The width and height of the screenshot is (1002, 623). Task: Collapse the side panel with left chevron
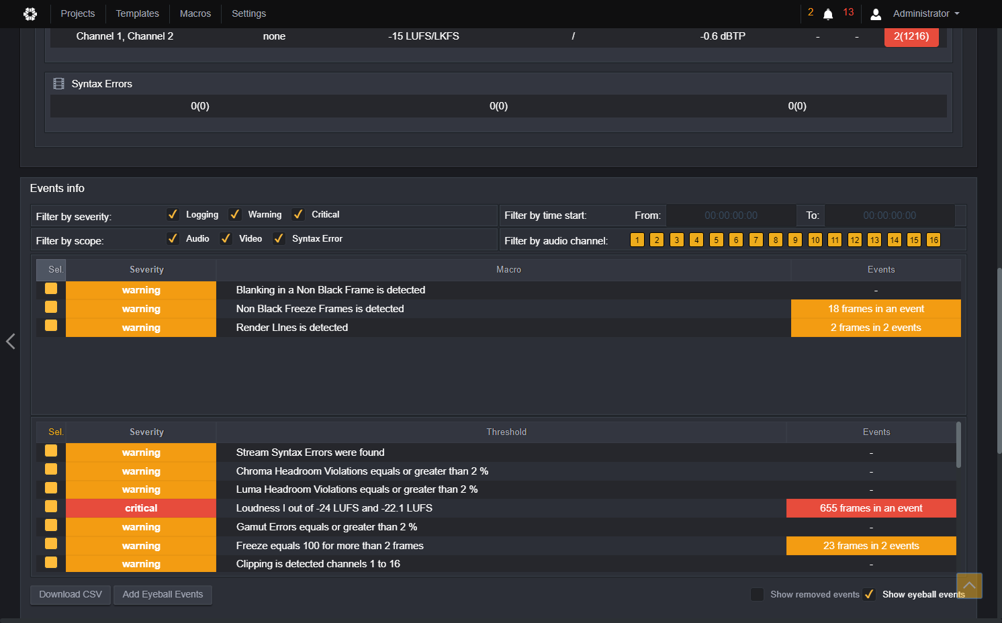pyautogui.click(x=10, y=341)
